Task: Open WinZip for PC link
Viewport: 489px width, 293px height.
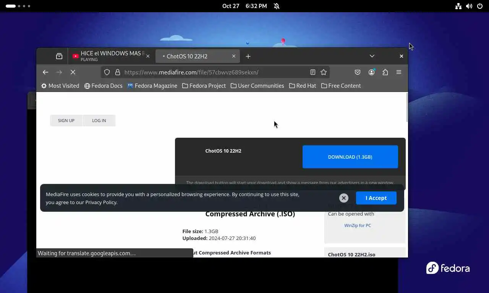Action: click(358, 225)
